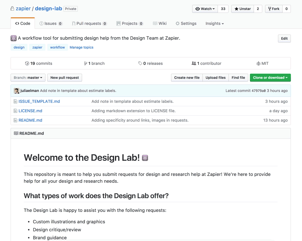The image size is (302, 241).
Task: Select the workflow topic tag
Action: click(x=57, y=47)
